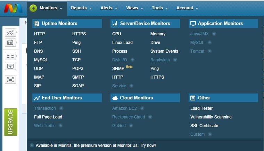This screenshot has width=264, height=151.
Task: Choose the FTP uptime monitor
Action: 38,43
